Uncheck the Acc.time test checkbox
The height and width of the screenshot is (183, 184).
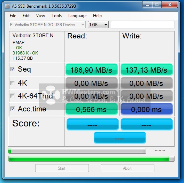click(x=13, y=109)
